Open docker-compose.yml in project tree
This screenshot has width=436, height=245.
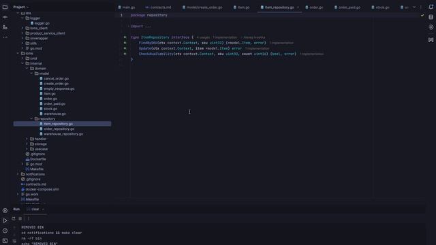click(42, 189)
